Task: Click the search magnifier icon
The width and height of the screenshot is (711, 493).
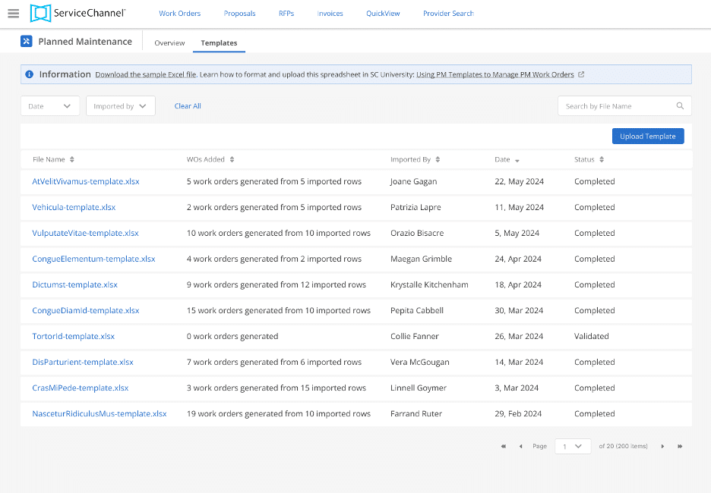Action: (681, 106)
